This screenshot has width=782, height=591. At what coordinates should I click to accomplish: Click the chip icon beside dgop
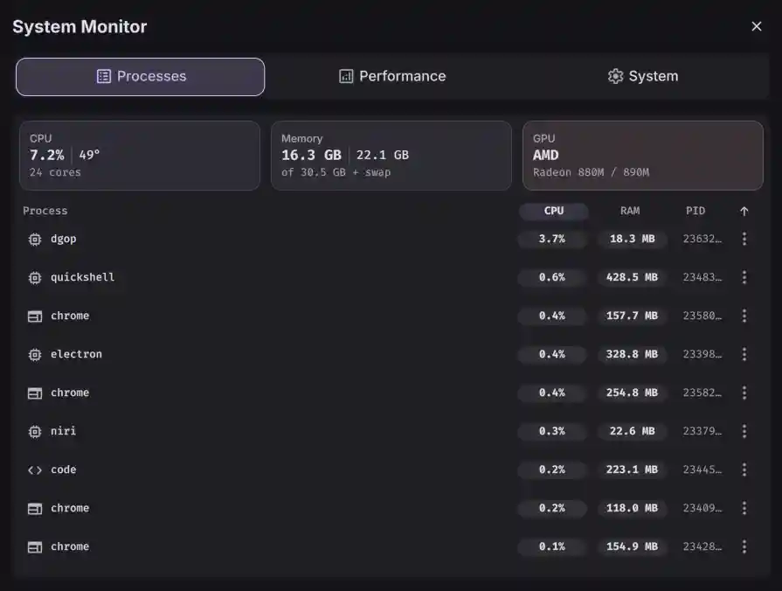point(33,238)
